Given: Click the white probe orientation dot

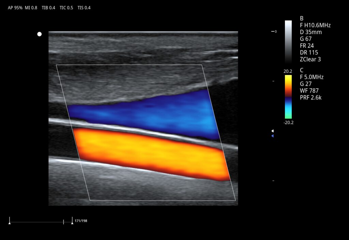Looking at the screenshot, I should (40, 34).
